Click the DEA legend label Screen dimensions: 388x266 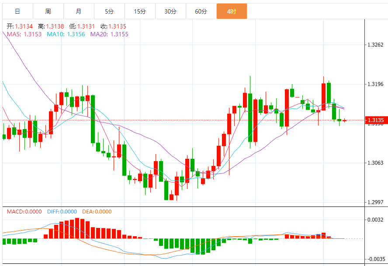click(97, 212)
